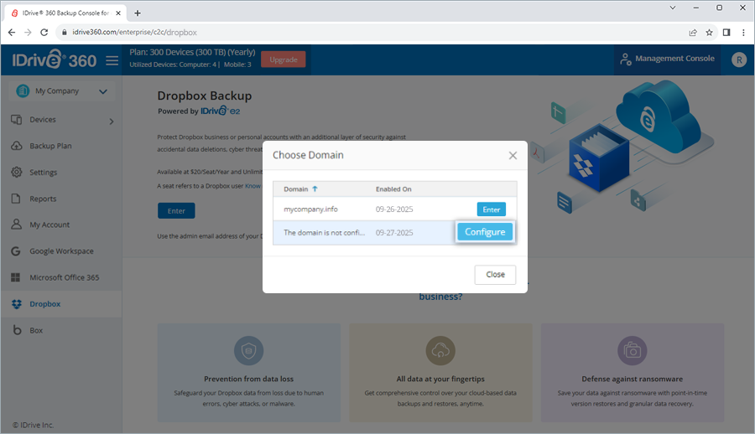Select Microsoft Office 365 sidebar icon
755x434 pixels.
pyautogui.click(x=16, y=277)
